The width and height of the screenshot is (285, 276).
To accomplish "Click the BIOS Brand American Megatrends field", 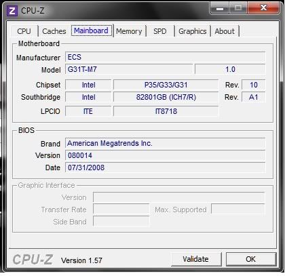I will 165,143.
